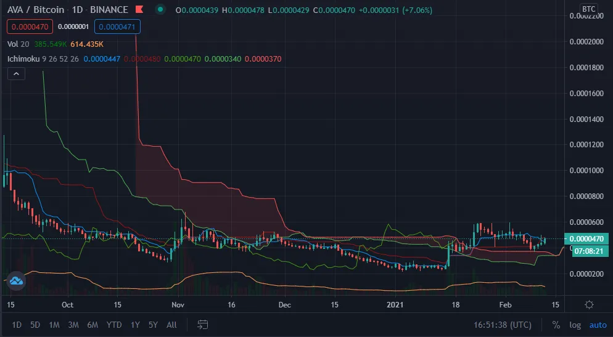
Task: Select the 3M time range
Action: [73, 325]
